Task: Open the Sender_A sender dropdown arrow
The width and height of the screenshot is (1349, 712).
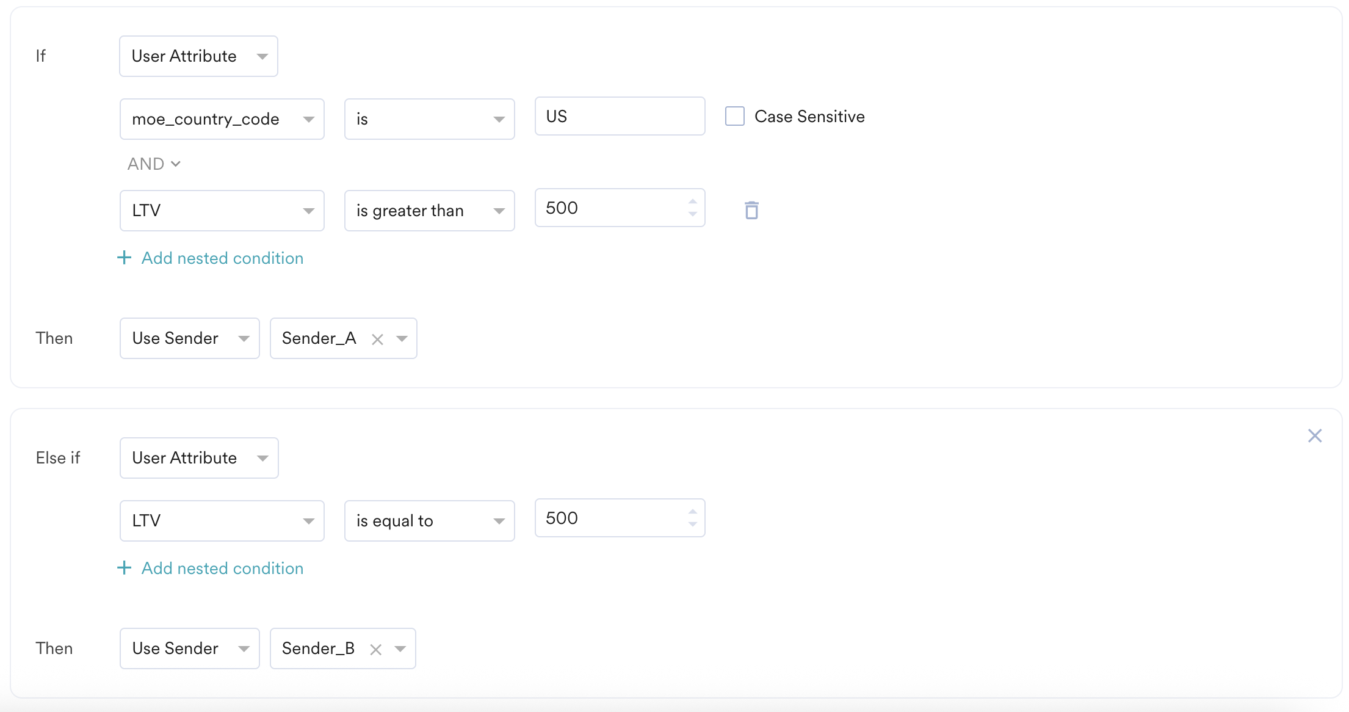Action: (402, 338)
